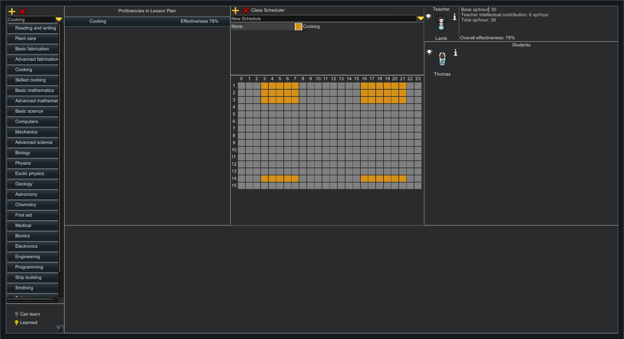Click the 'Base xp/hour: 30' value

coord(479,10)
